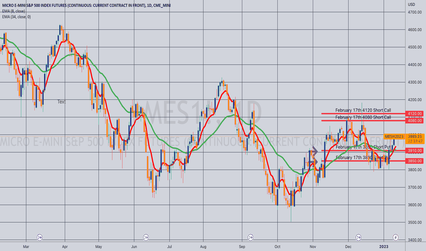
Task: Click the 3400.00 price axis label
Action: click(415, 240)
